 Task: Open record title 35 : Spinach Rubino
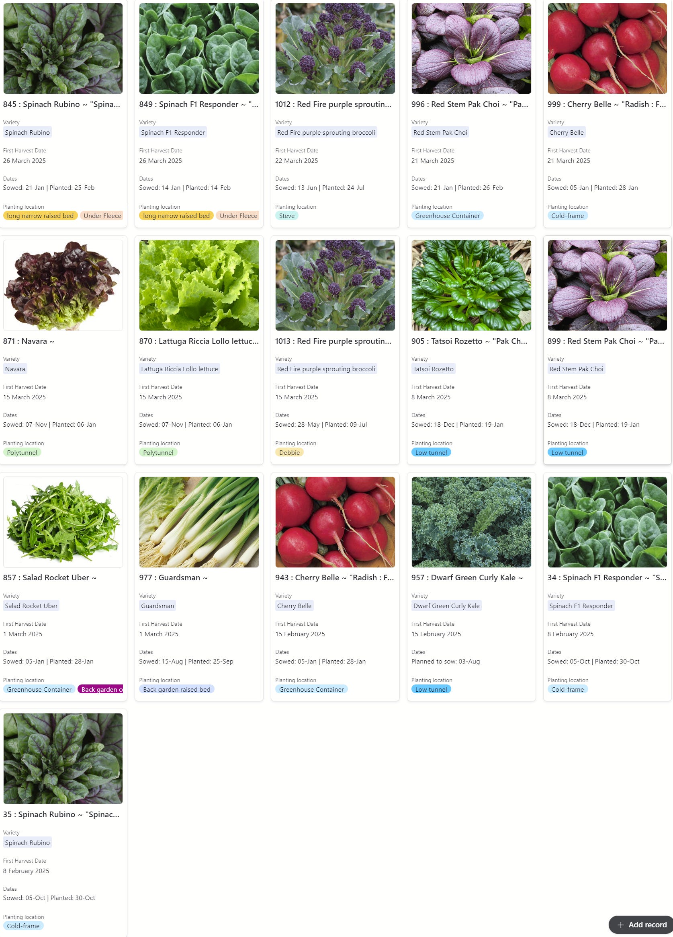[x=61, y=814]
